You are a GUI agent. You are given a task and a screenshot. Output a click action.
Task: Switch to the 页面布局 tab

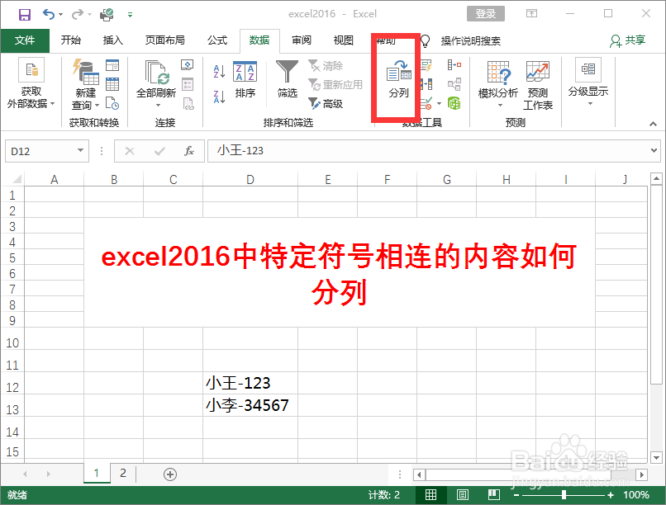[x=164, y=40]
